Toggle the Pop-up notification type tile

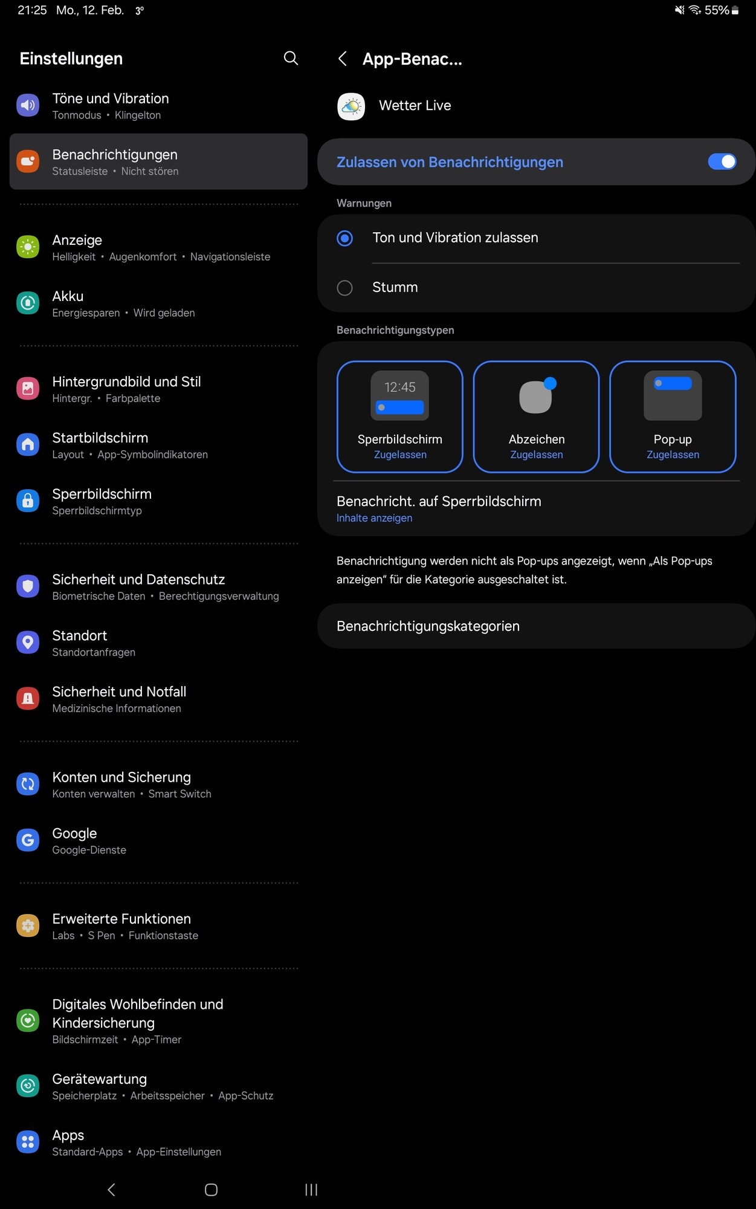click(673, 417)
